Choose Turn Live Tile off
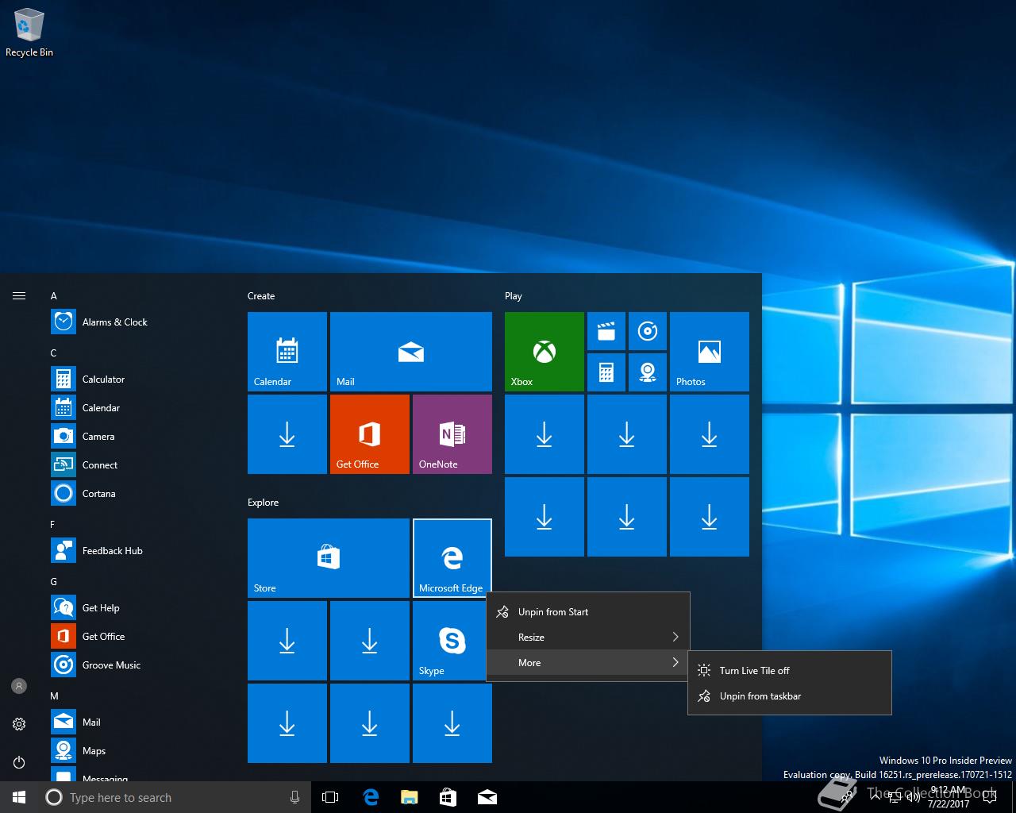 (x=790, y=670)
